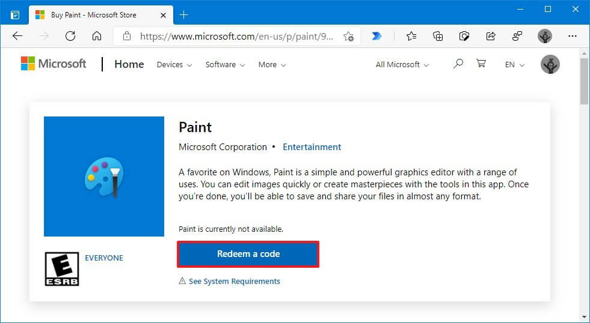This screenshot has width=590, height=323.
Task: Open the toolbar icon left of profile avatar
Action: pyautogui.click(x=517, y=36)
